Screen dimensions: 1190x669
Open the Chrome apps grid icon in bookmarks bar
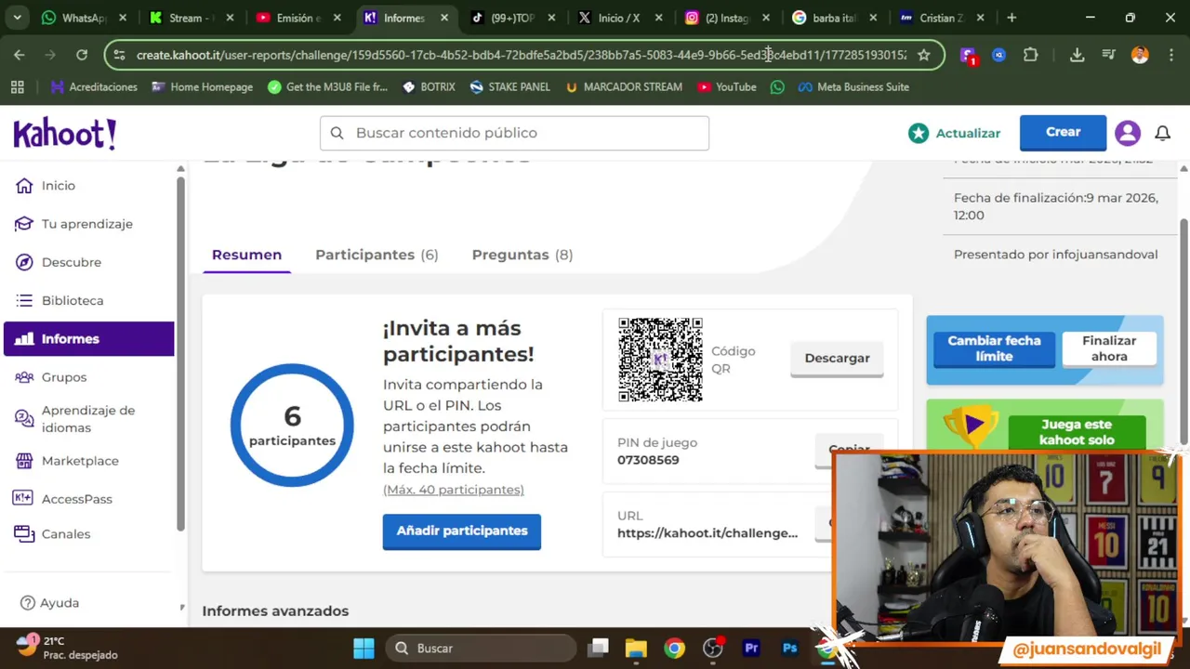pyautogui.click(x=18, y=87)
